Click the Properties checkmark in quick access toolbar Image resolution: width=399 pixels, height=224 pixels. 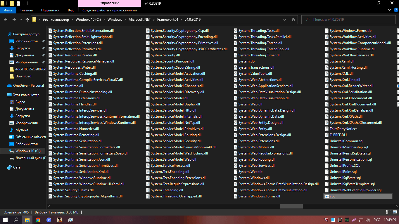(18, 3)
